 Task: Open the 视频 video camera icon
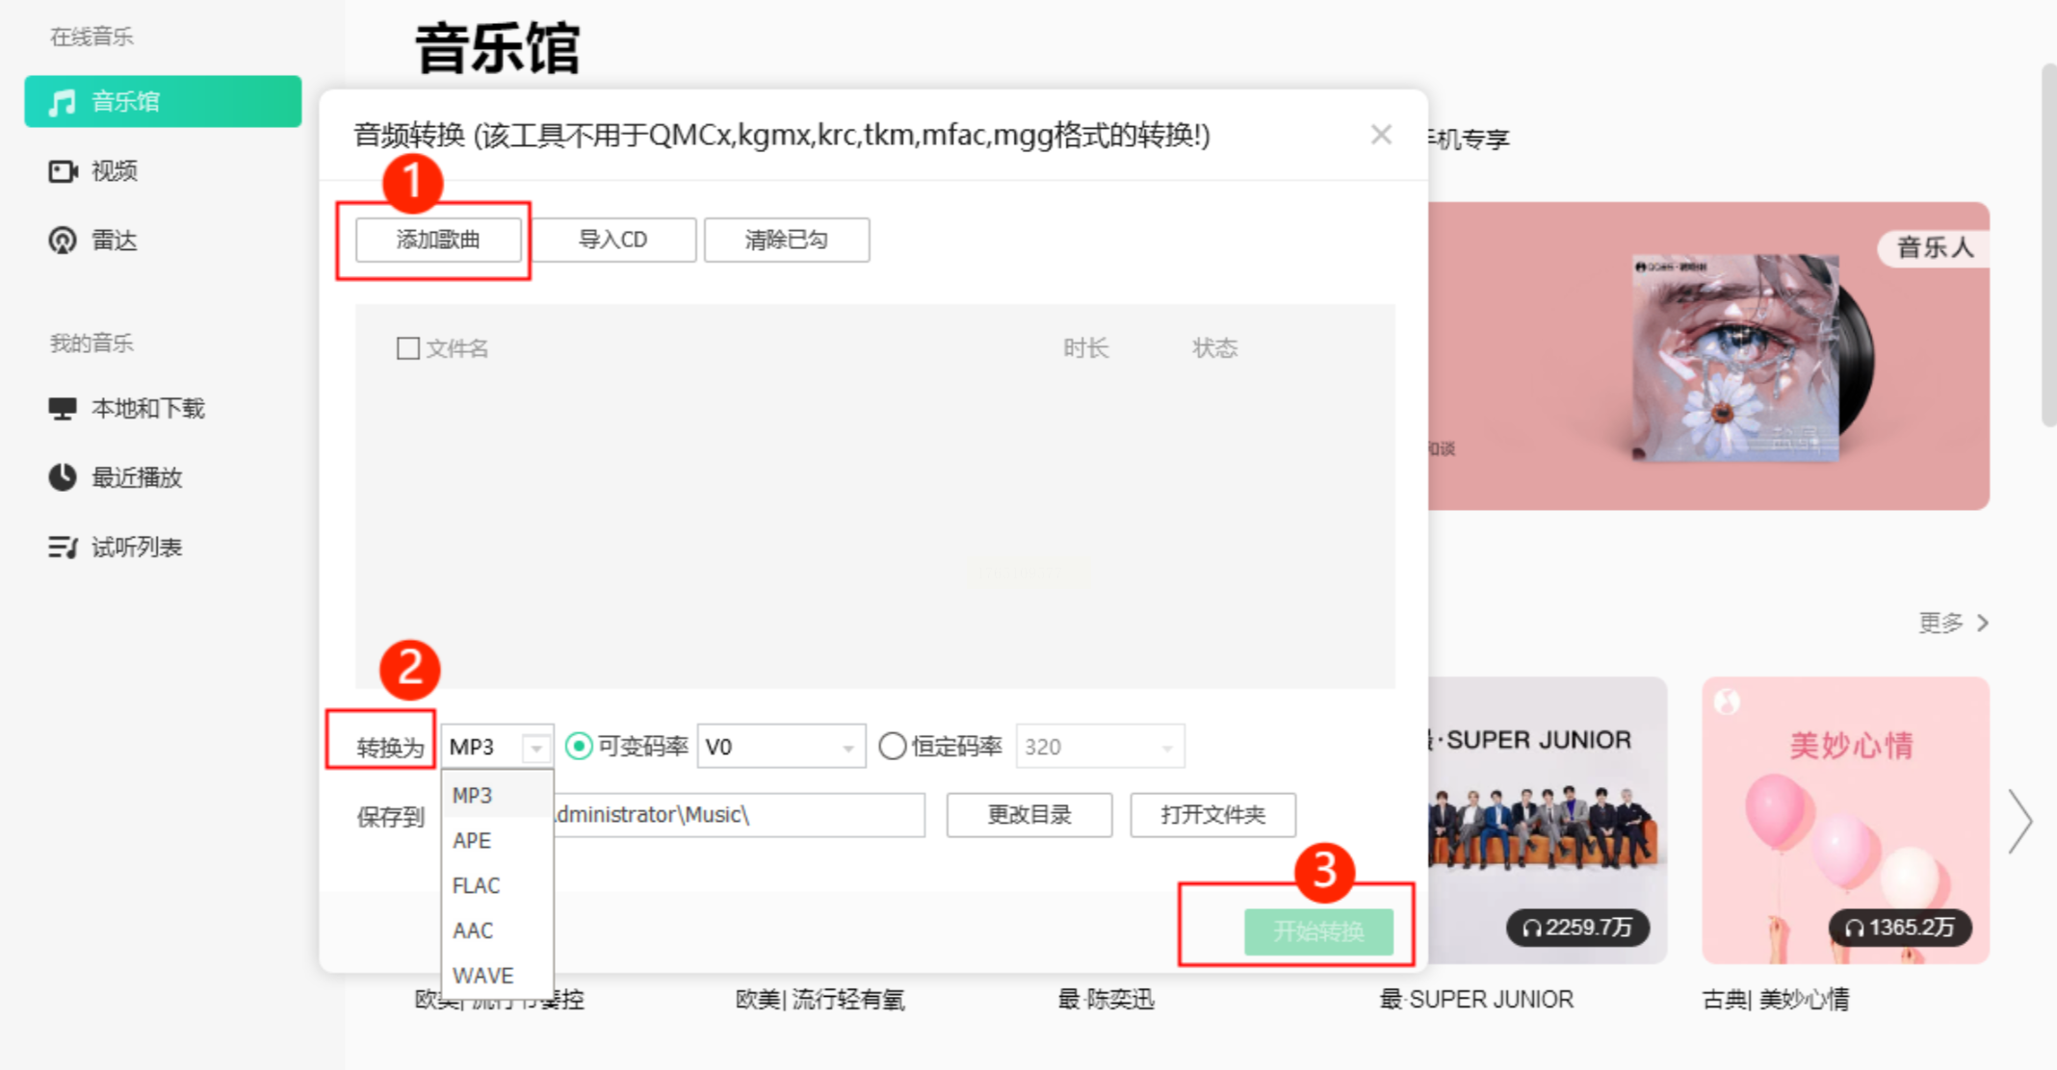point(63,171)
